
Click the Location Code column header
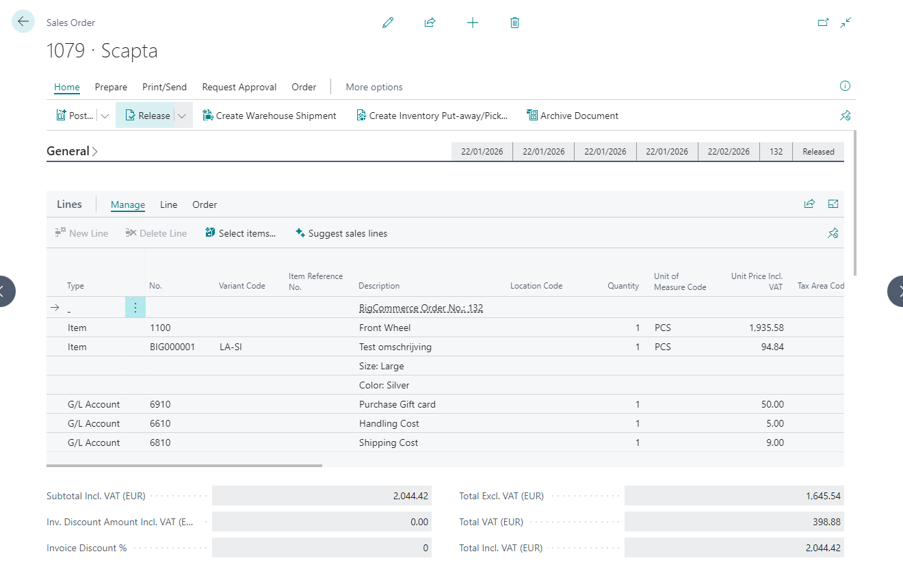pyautogui.click(x=536, y=286)
